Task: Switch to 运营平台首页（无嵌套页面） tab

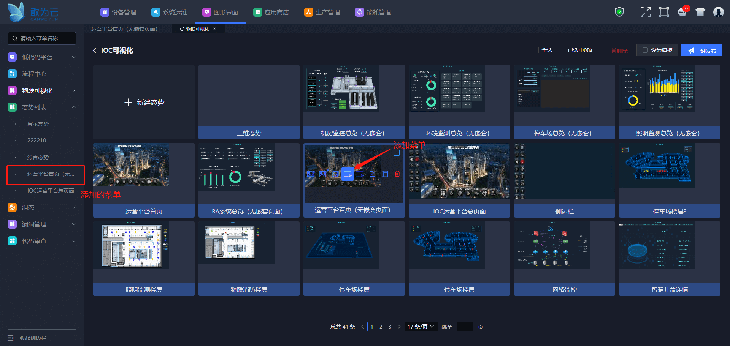Action: tap(124, 29)
